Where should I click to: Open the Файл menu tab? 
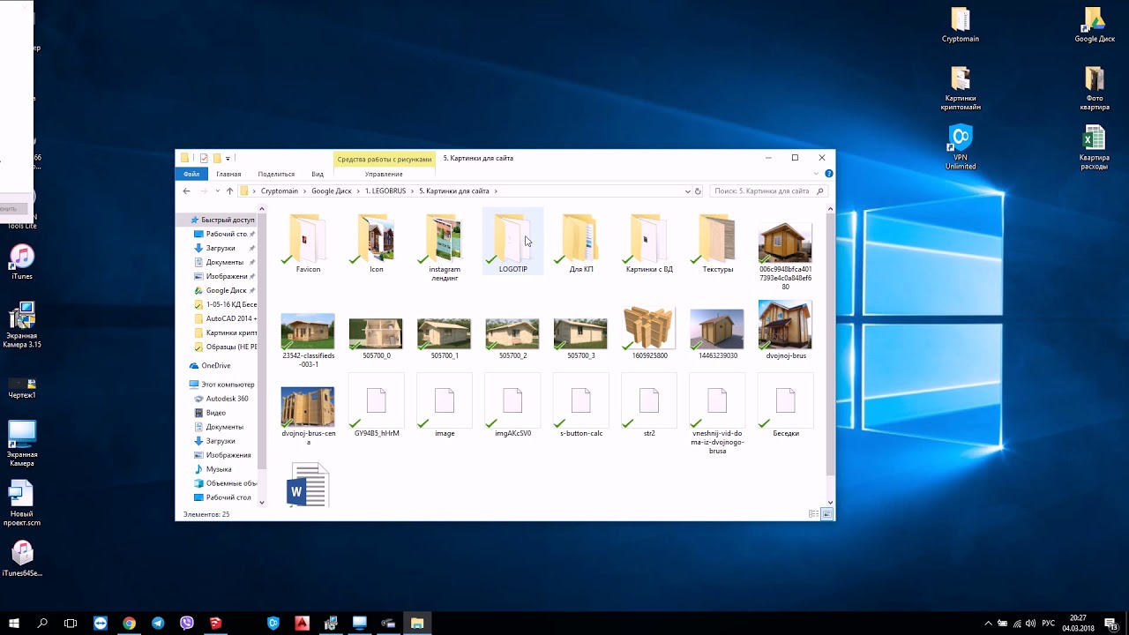tap(191, 174)
